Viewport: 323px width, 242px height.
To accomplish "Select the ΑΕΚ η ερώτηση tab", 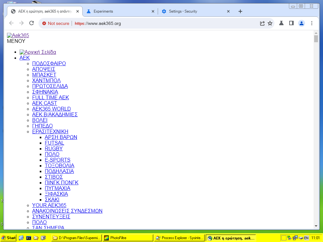I will coord(45,11).
